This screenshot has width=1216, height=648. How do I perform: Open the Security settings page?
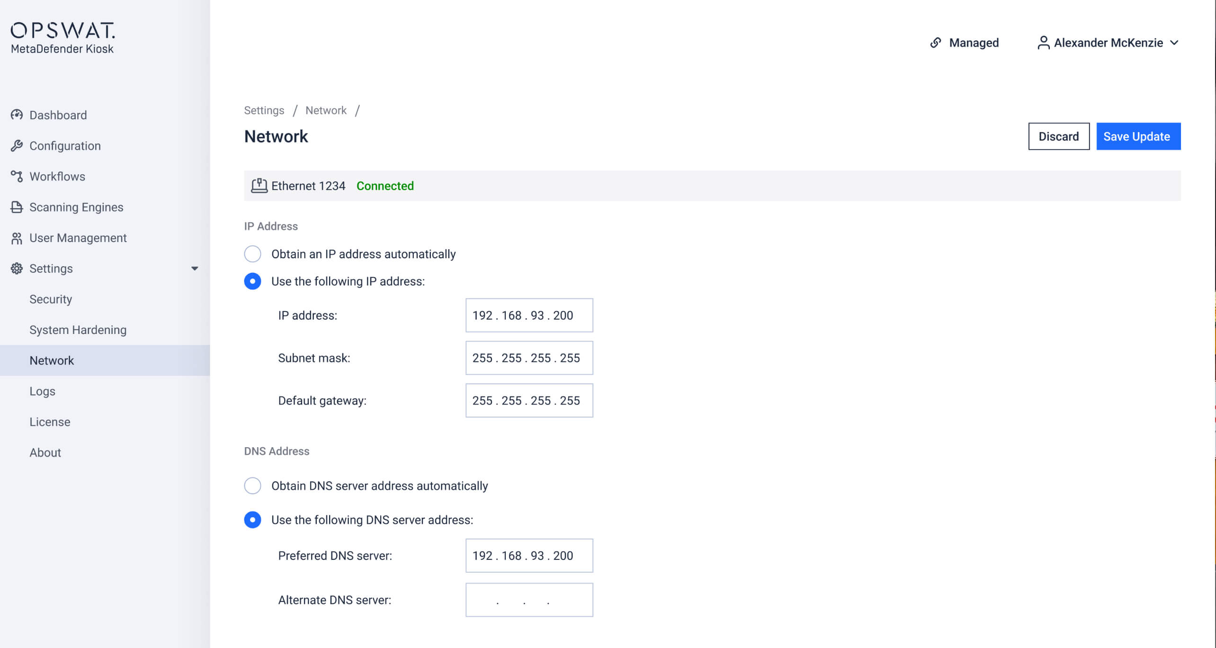point(50,299)
